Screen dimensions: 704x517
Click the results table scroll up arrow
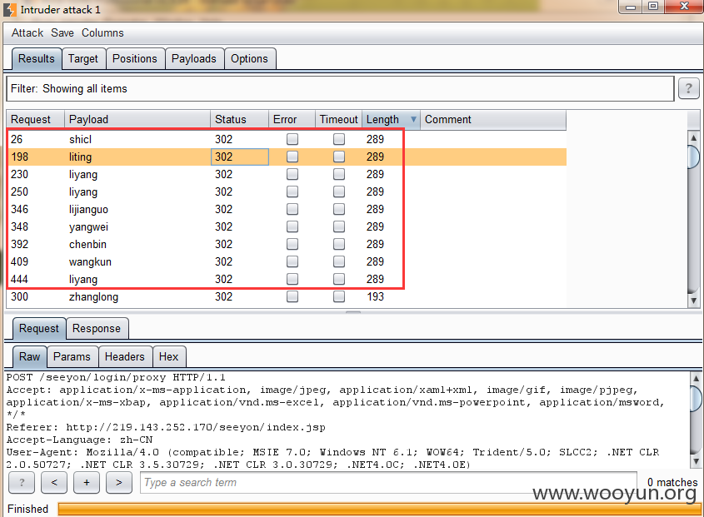[x=694, y=137]
